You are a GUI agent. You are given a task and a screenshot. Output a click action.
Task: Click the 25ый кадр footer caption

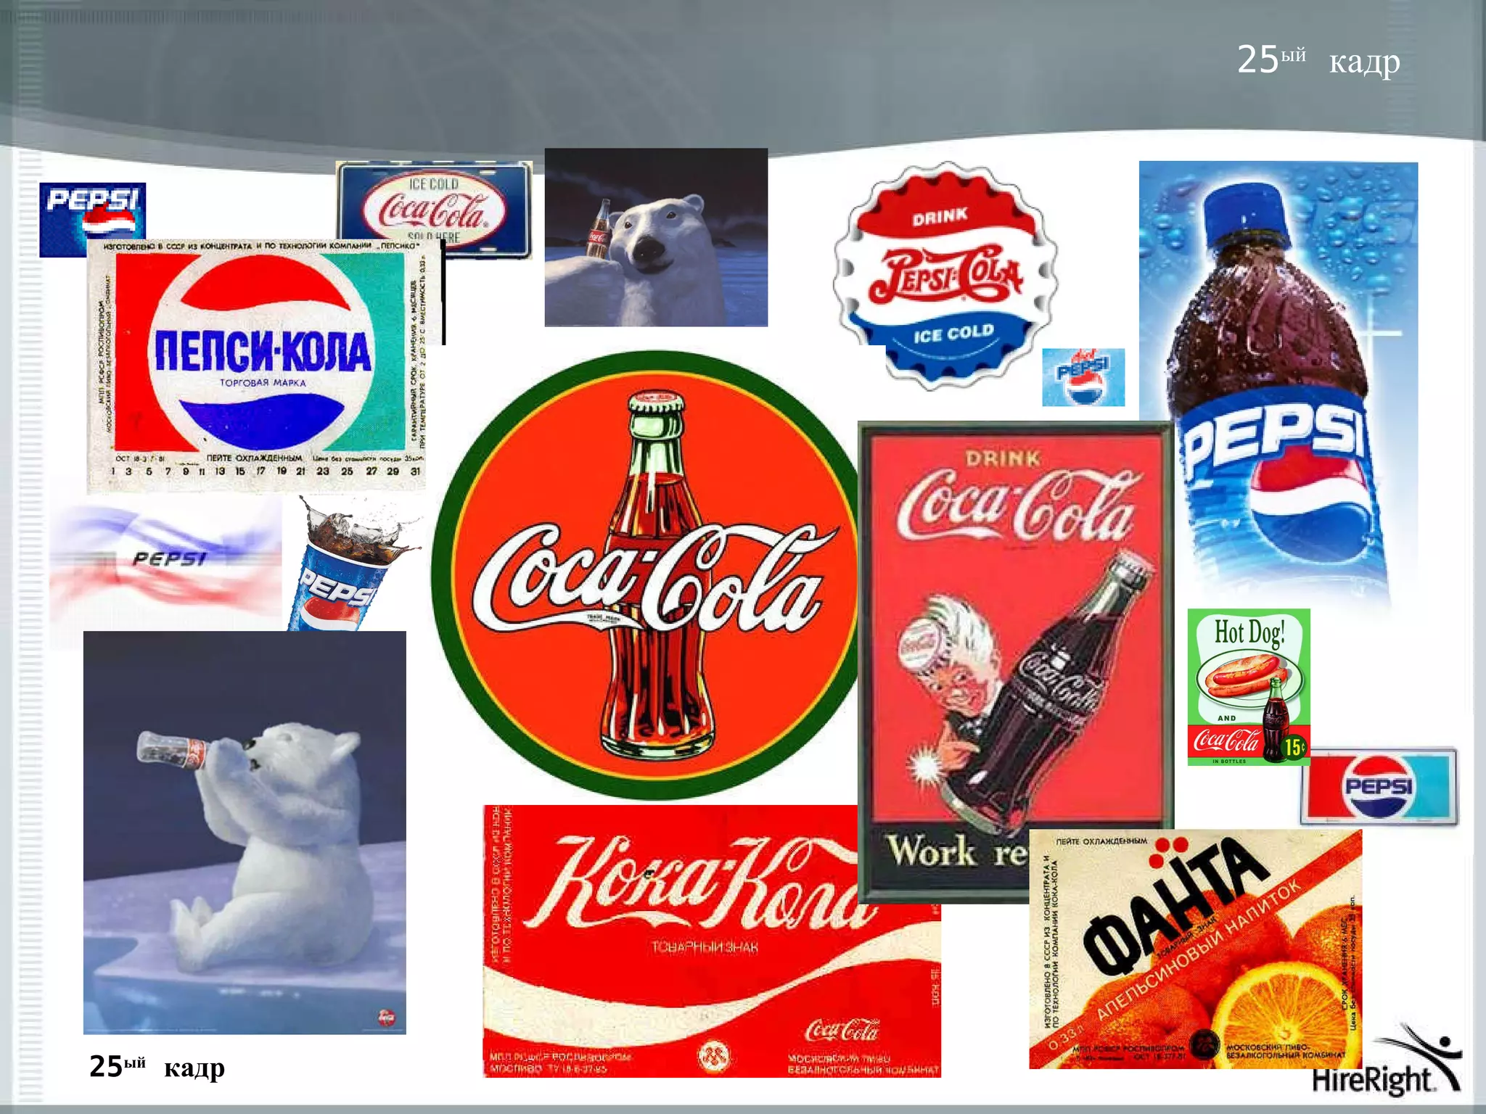[x=157, y=1067]
